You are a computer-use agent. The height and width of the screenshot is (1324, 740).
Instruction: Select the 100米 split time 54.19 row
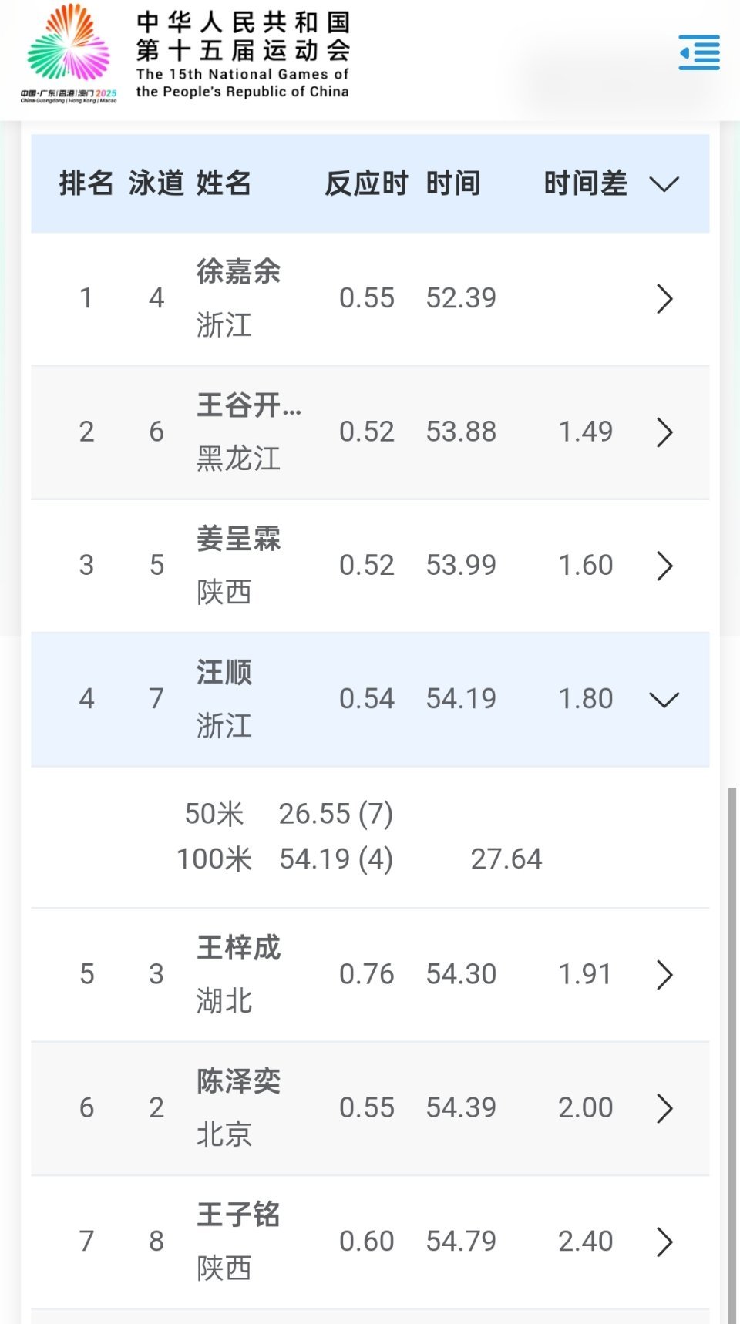[x=360, y=859]
